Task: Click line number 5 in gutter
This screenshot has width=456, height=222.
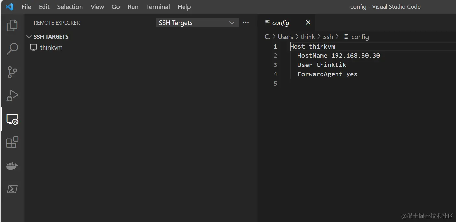Action: tap(275, 83)
